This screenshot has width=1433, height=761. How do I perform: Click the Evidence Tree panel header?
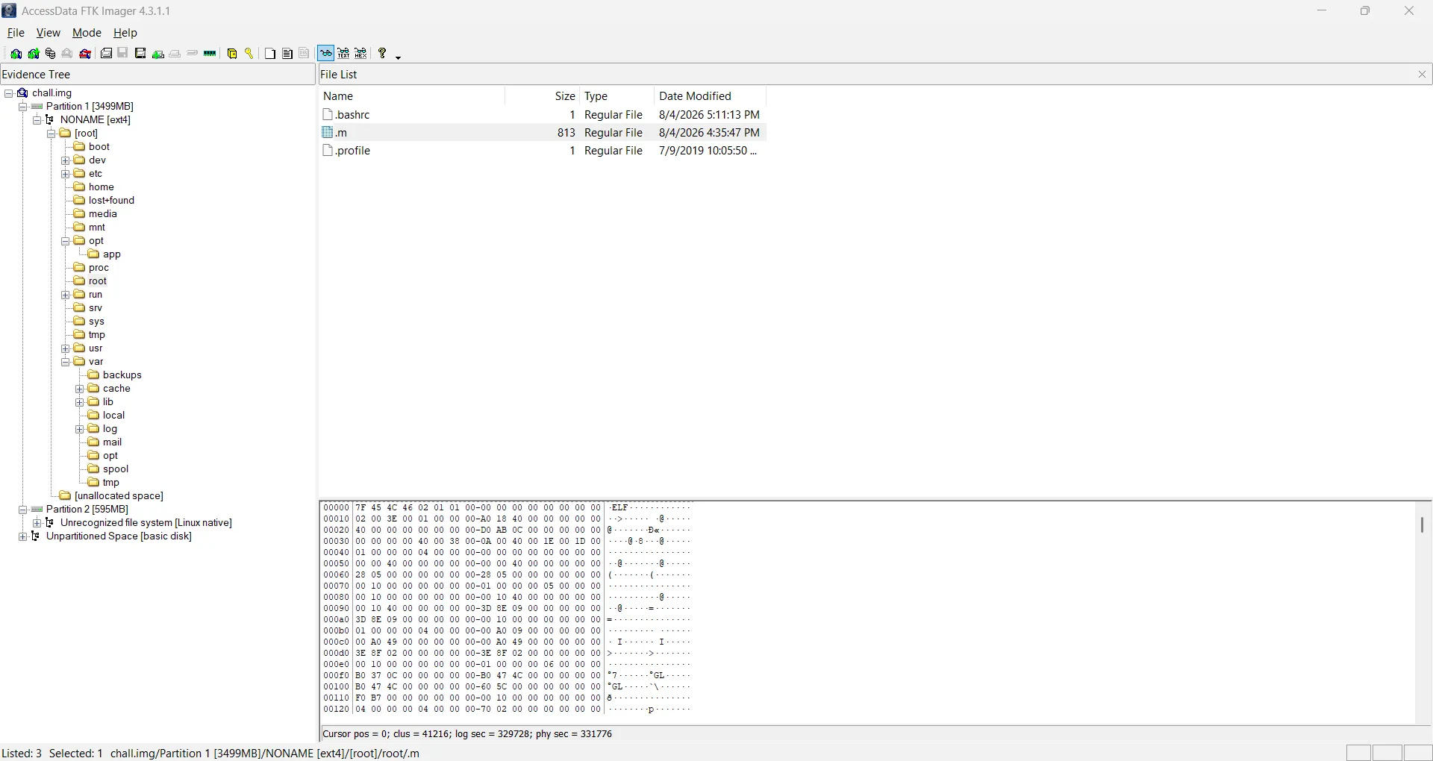tap(157, 75)
